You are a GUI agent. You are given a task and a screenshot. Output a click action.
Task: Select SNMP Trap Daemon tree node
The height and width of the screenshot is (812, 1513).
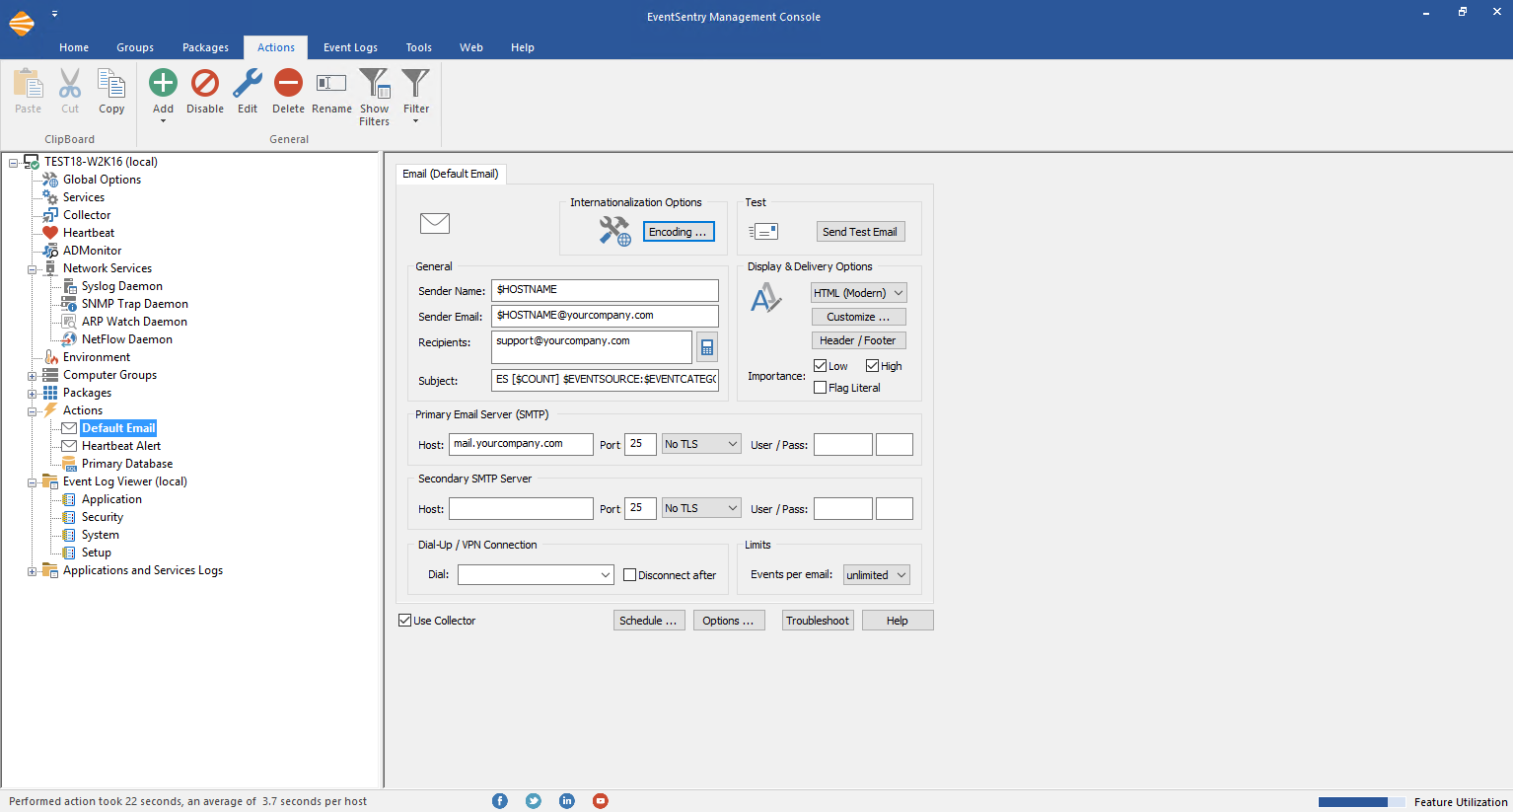coord(135,304)
